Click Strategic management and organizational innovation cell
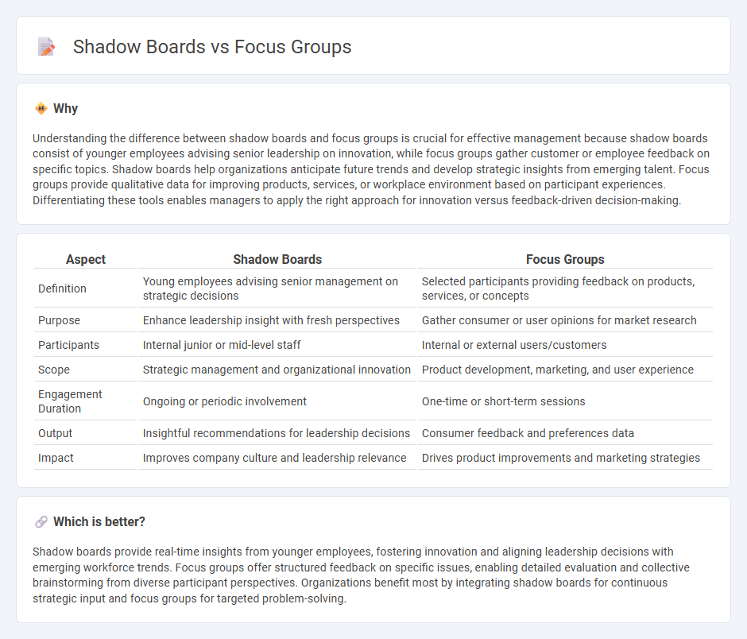Viewport: 747px width, 639px height. point(277,370)
